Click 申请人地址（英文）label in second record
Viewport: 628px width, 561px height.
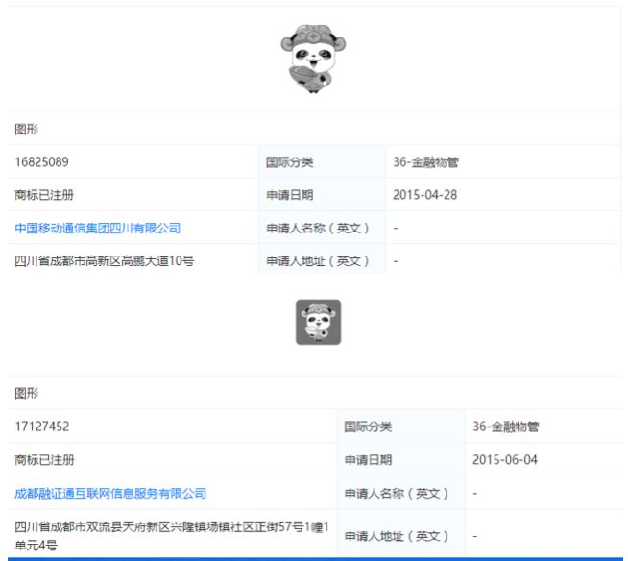click(397, 536)
